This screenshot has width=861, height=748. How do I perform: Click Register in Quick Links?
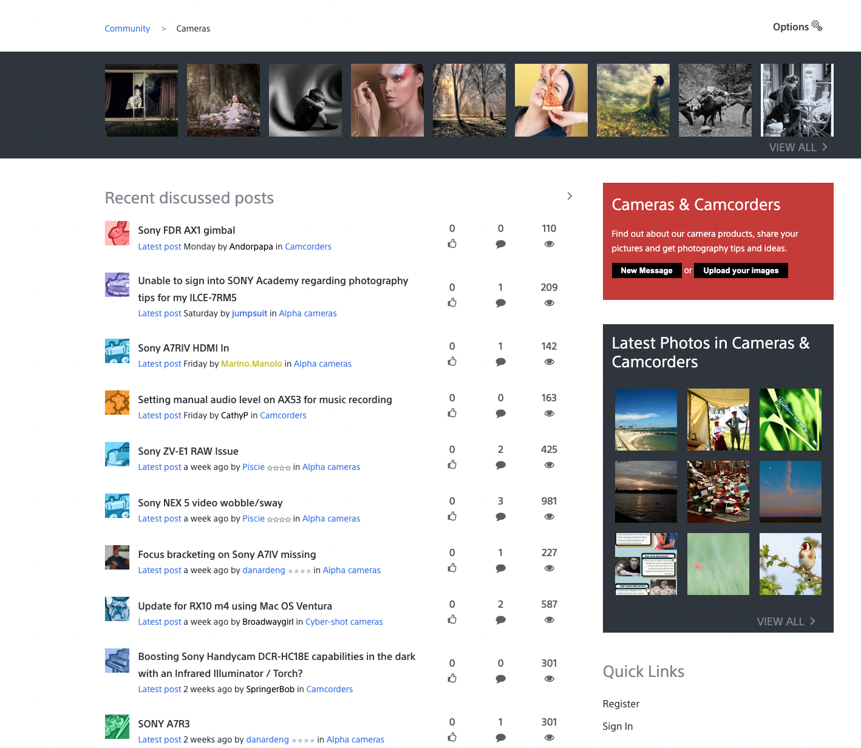pyautogui.click(x=621, y=704)
